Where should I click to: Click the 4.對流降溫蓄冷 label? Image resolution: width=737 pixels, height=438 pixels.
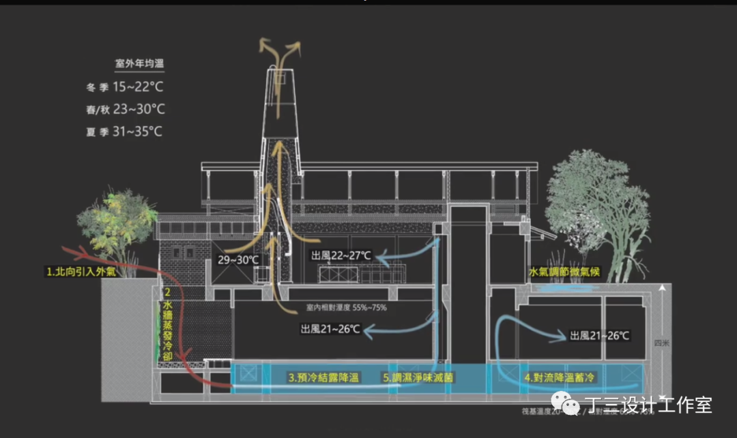560,376
